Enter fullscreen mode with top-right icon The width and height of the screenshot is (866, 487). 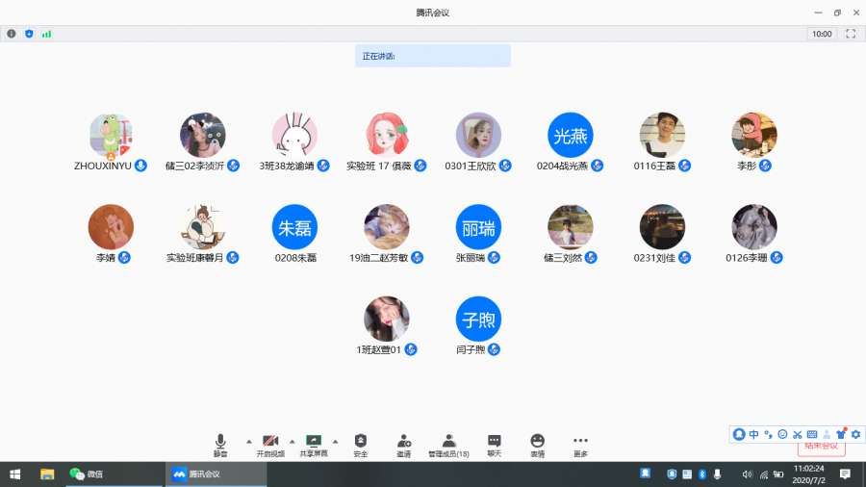850,34
